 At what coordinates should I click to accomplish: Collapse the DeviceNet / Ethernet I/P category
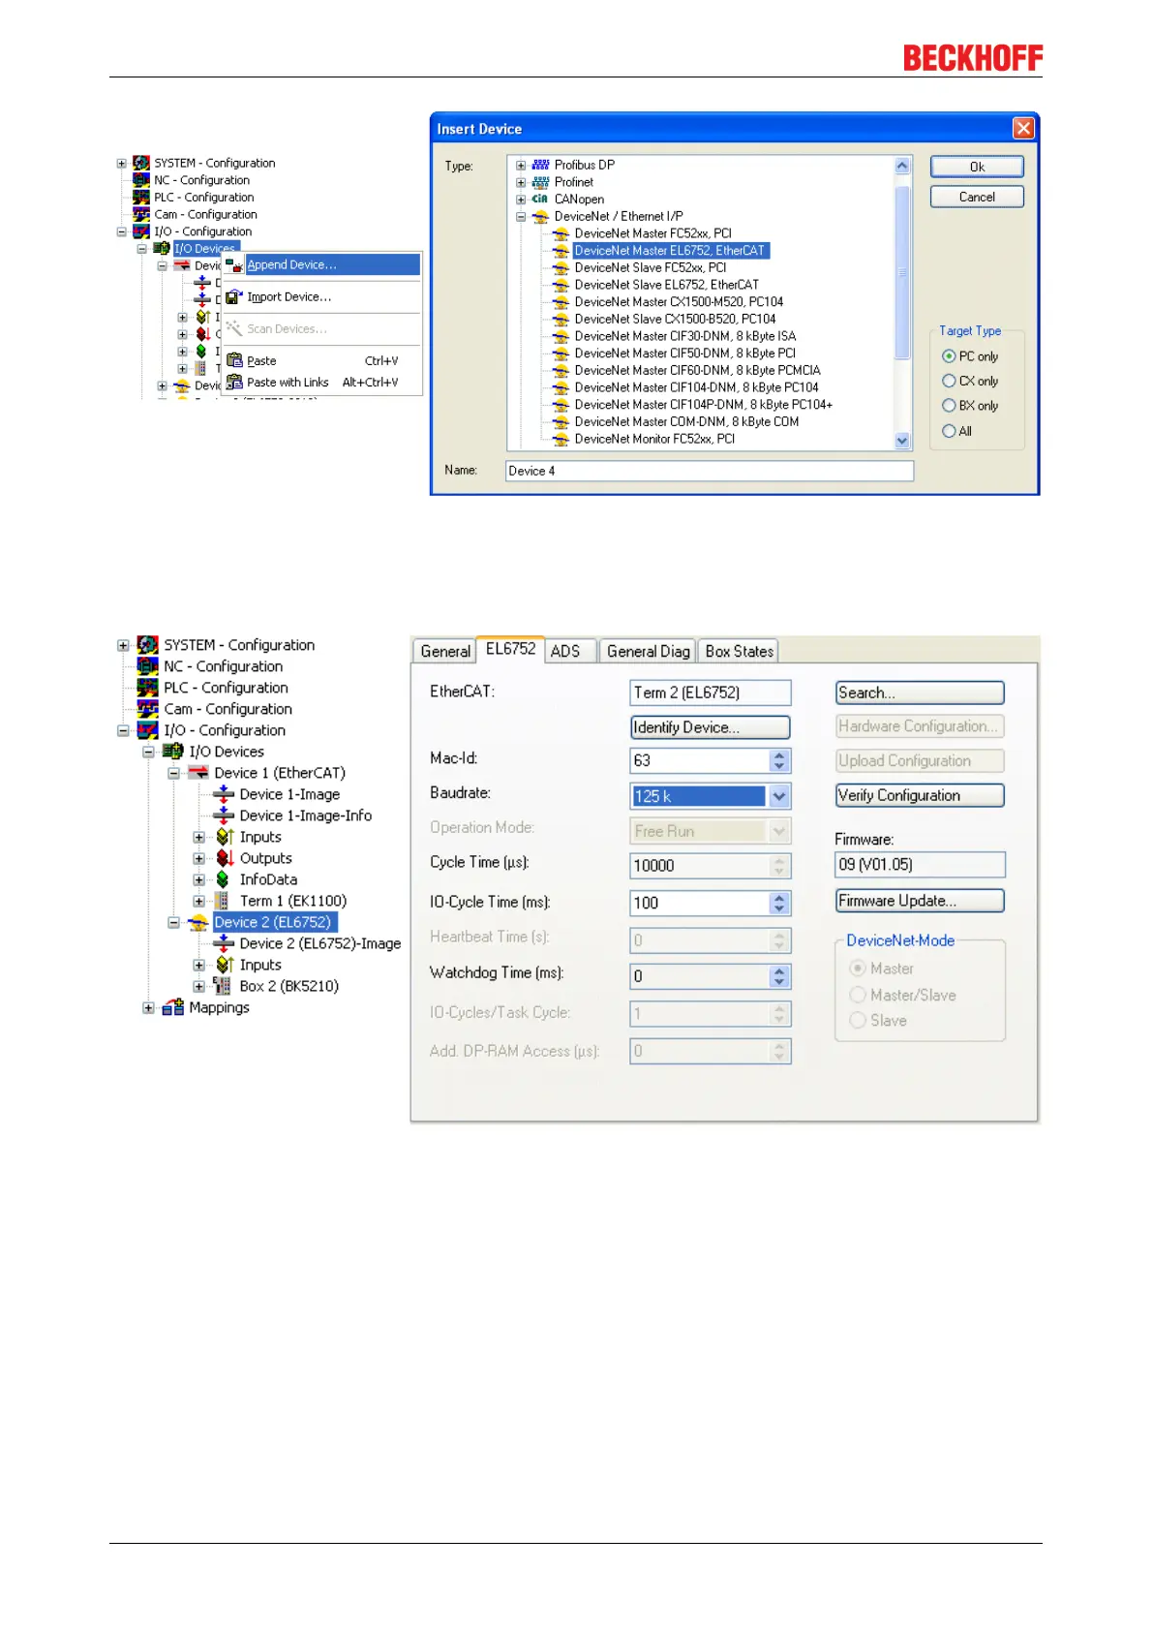[x=521, y=217]
